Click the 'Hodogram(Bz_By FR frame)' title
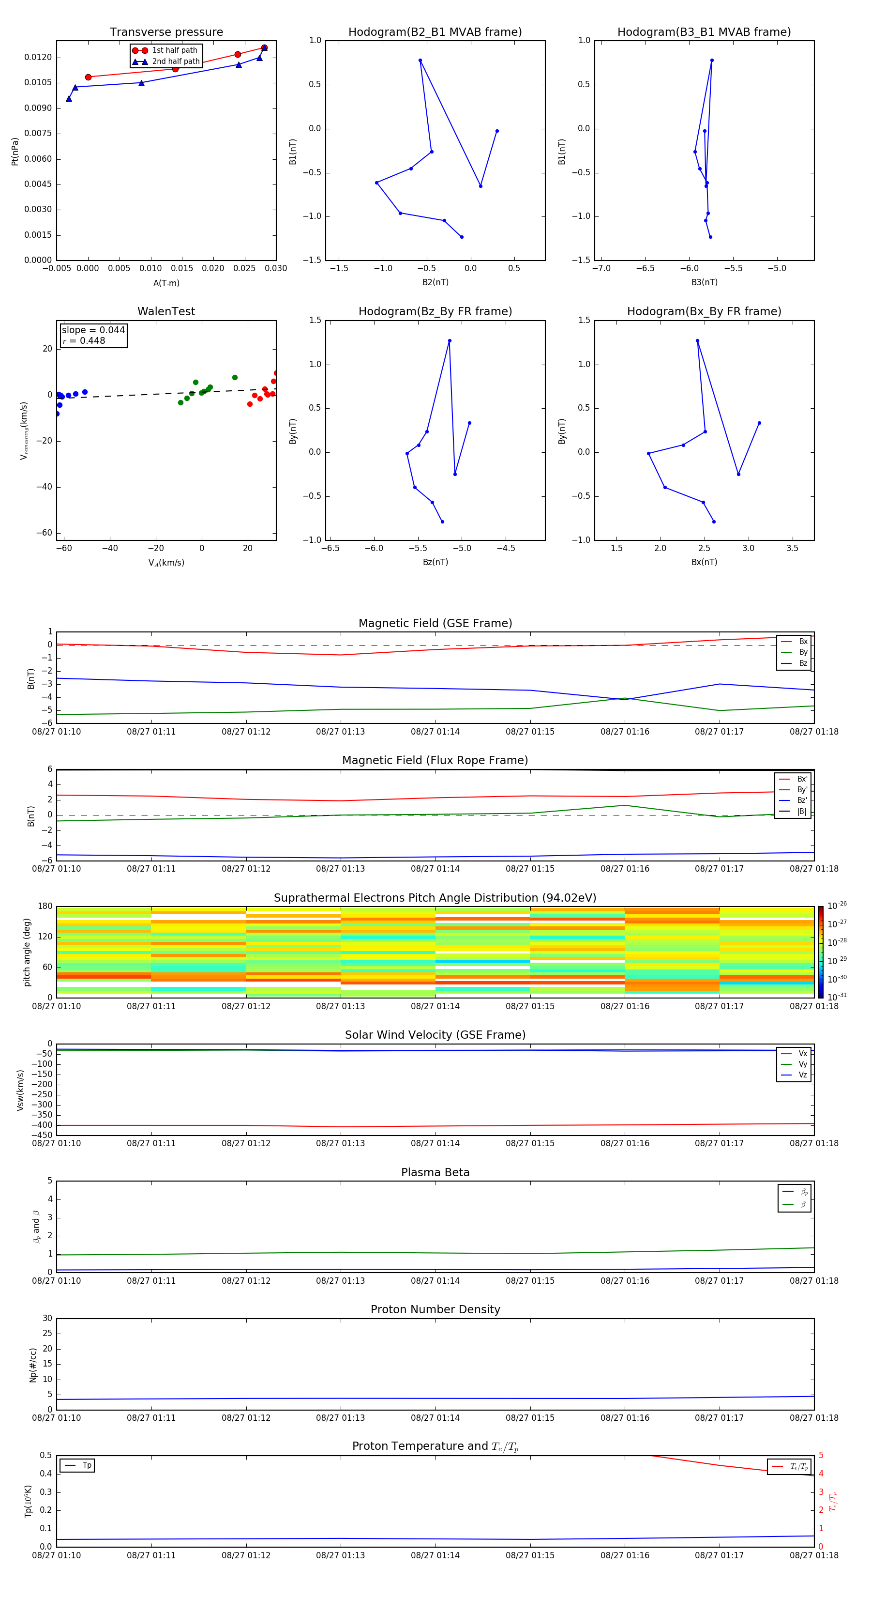871x1598 pixels. 435,311
